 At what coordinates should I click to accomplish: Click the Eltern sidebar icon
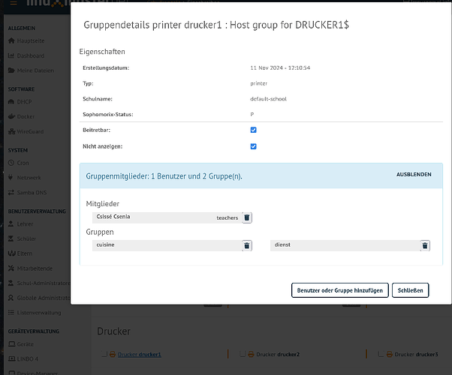coord(11,253)
